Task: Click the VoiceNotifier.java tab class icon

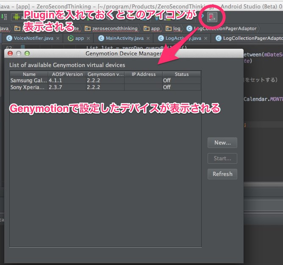Action: [x=9, y=38]
